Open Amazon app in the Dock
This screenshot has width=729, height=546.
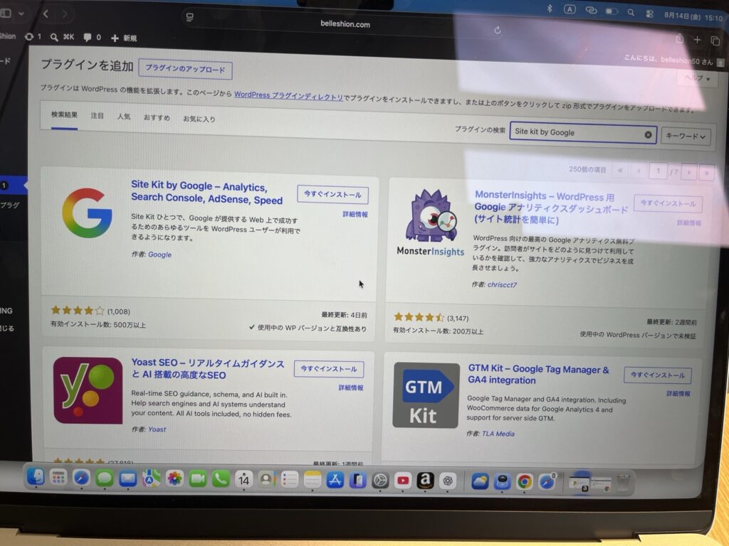425,481
